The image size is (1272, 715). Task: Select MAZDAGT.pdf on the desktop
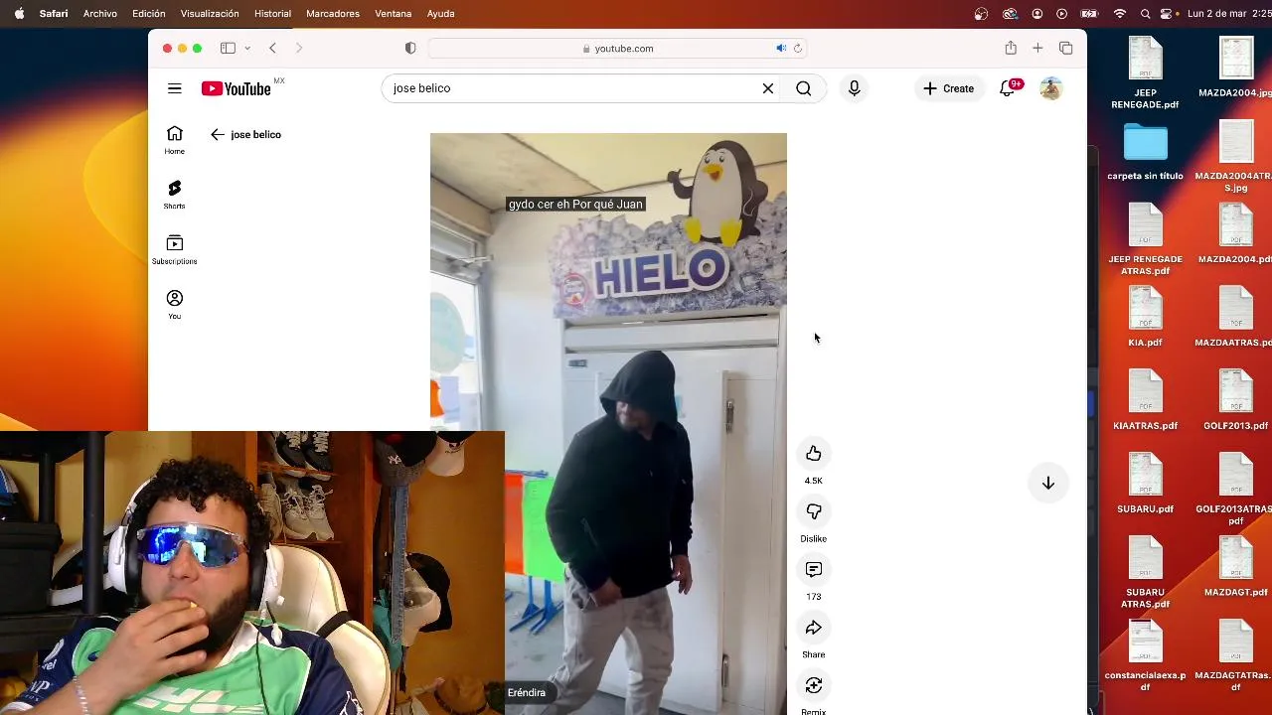click(x=1236, y=567)
